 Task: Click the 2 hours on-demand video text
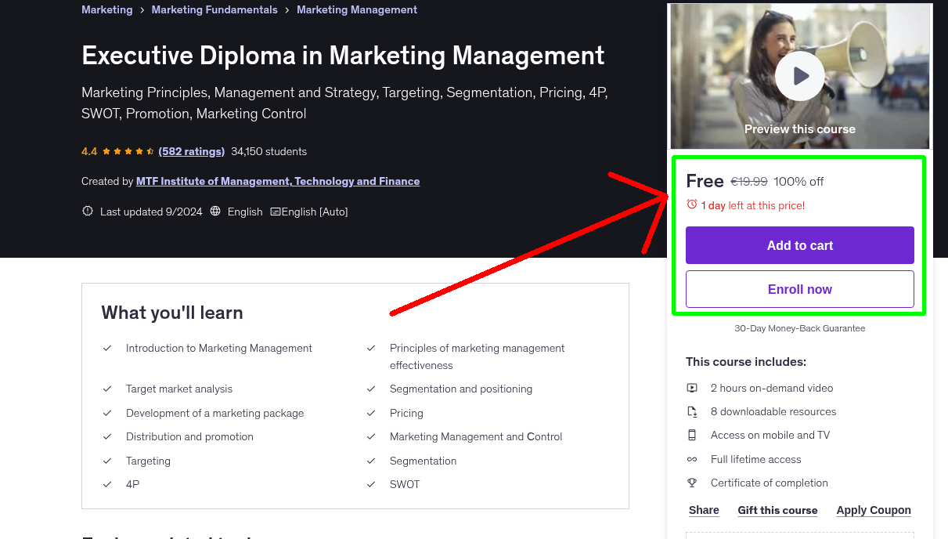[x=772, y=388]
